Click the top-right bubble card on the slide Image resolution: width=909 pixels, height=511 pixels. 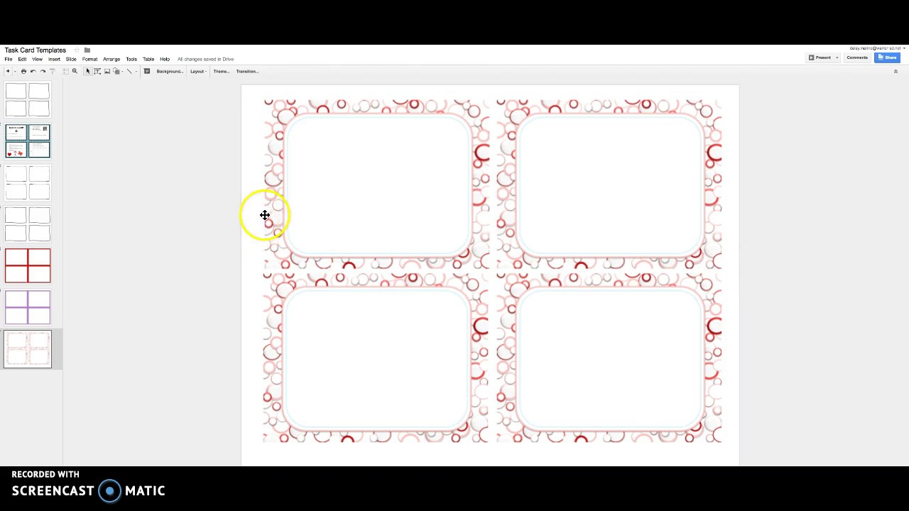(609, 185)
